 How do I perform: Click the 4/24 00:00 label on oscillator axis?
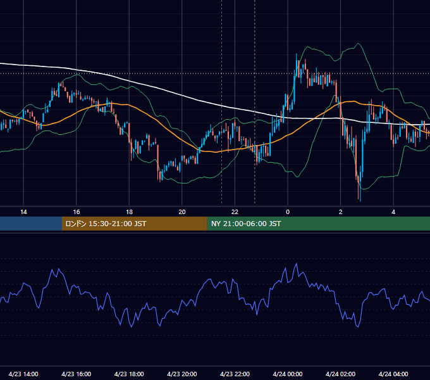[288, 374]
